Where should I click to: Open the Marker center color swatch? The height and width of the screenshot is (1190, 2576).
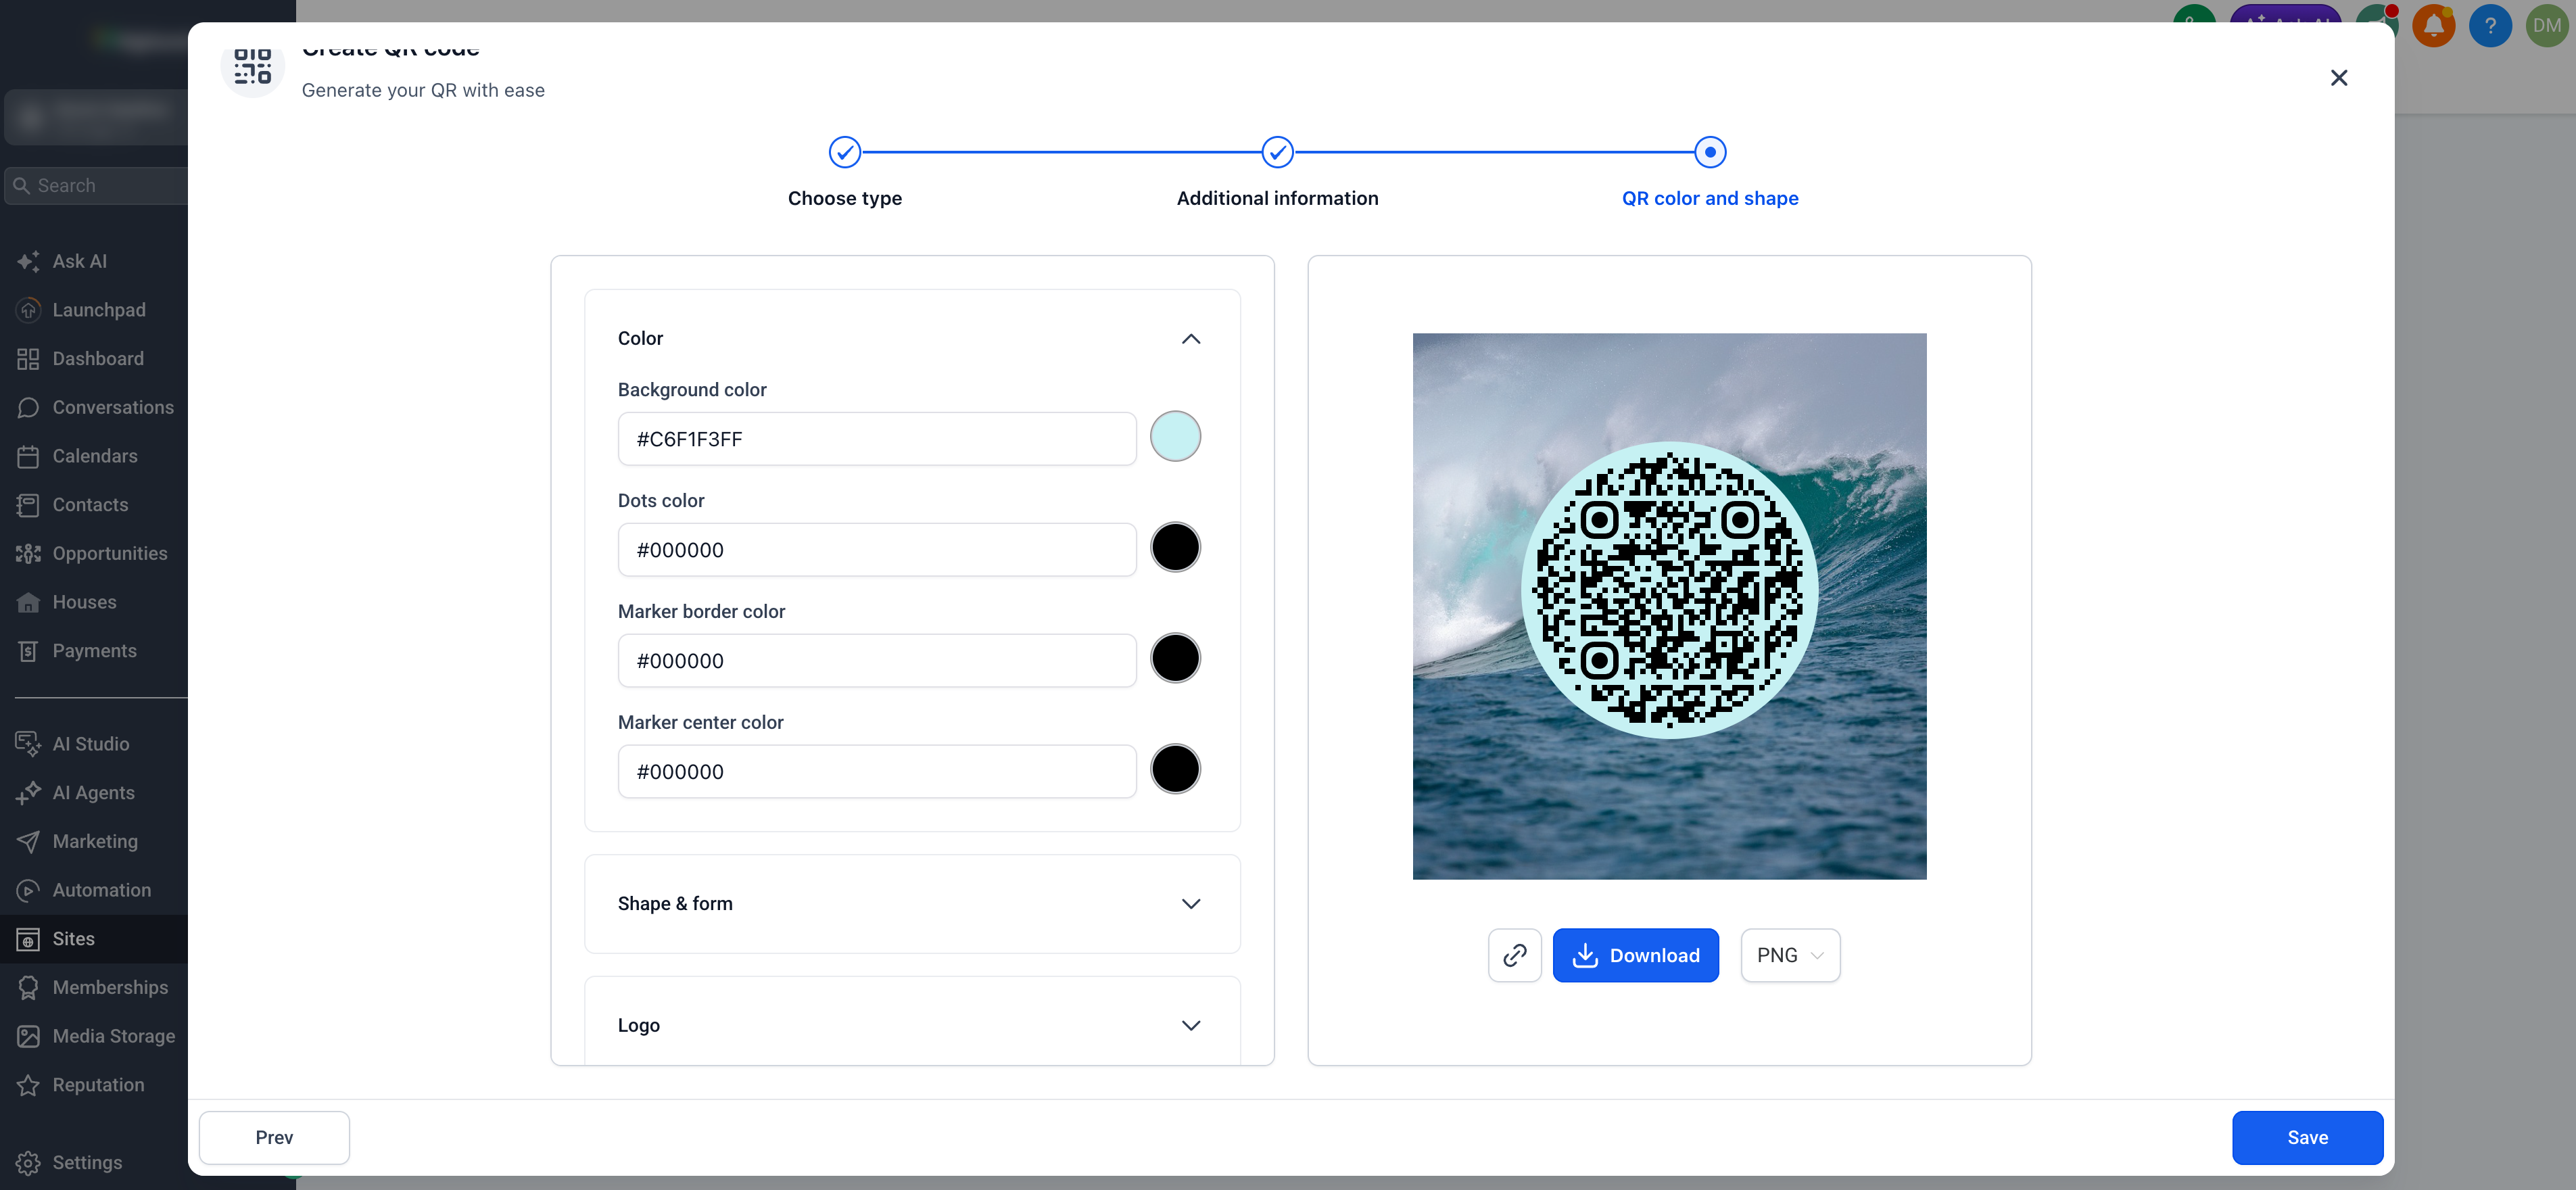pyautogui.click(x=1175, y=770)
